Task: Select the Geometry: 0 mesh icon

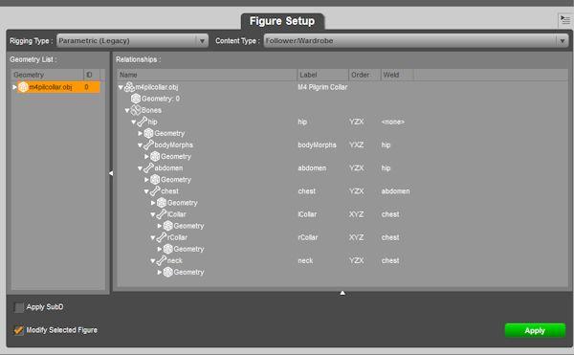Action: pyautogui.click(x=136, y=99)
